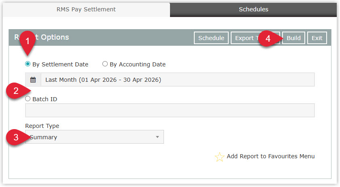The height and width of the screenshot is (187, 340).
Task: Select By Accounting Date radio option
Action: click(105, 64)
